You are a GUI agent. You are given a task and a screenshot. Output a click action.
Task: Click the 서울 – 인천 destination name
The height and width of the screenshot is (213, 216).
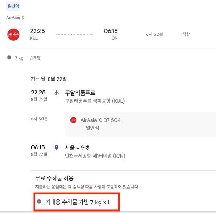[x=78, y=148]
